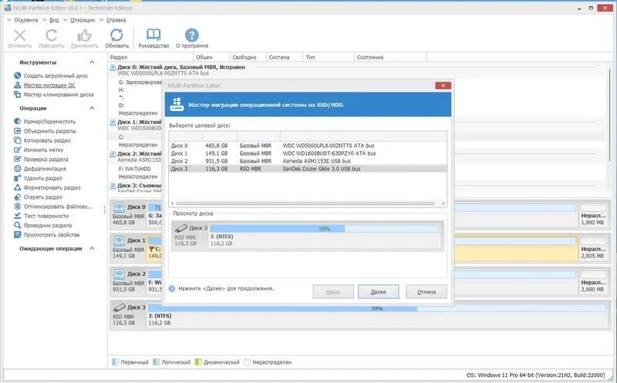Click the Повторить redo toolbar icon
This screenshot has width=617, height=383.
pos(51,35)
